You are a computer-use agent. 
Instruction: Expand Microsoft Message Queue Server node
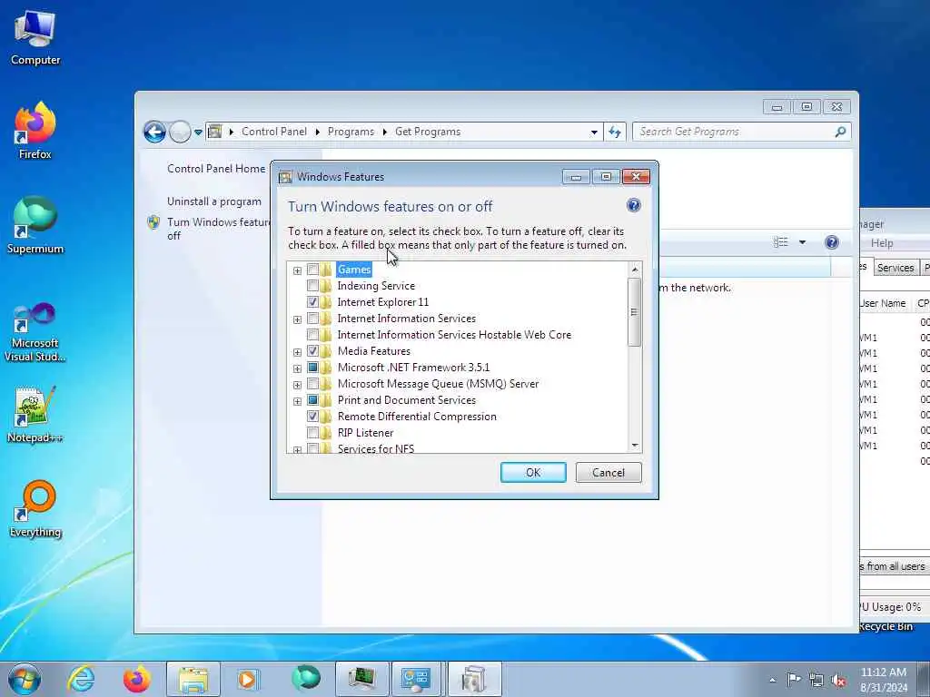pos(297,385)
